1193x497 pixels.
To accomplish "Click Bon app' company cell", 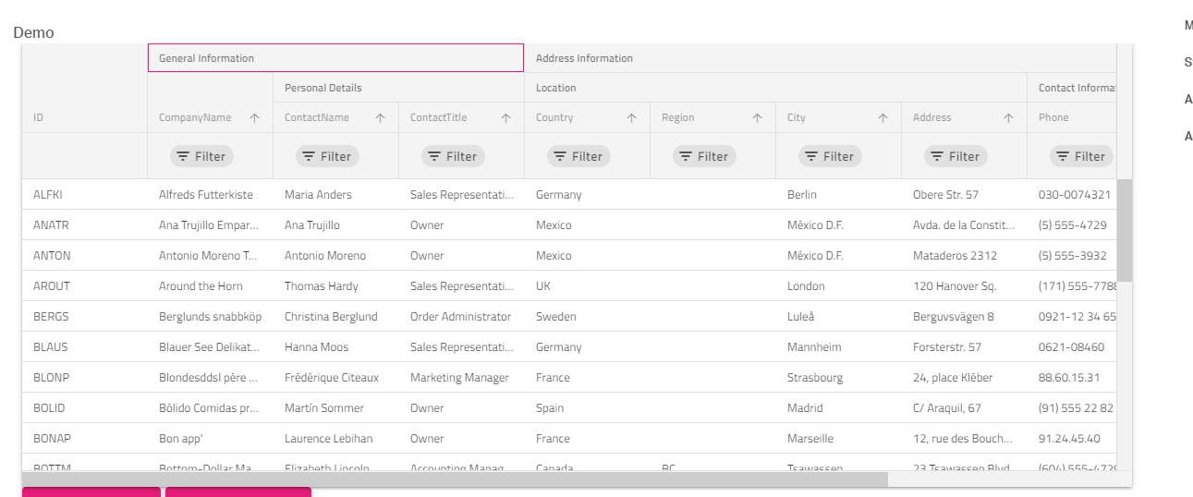I will (210, 439).
